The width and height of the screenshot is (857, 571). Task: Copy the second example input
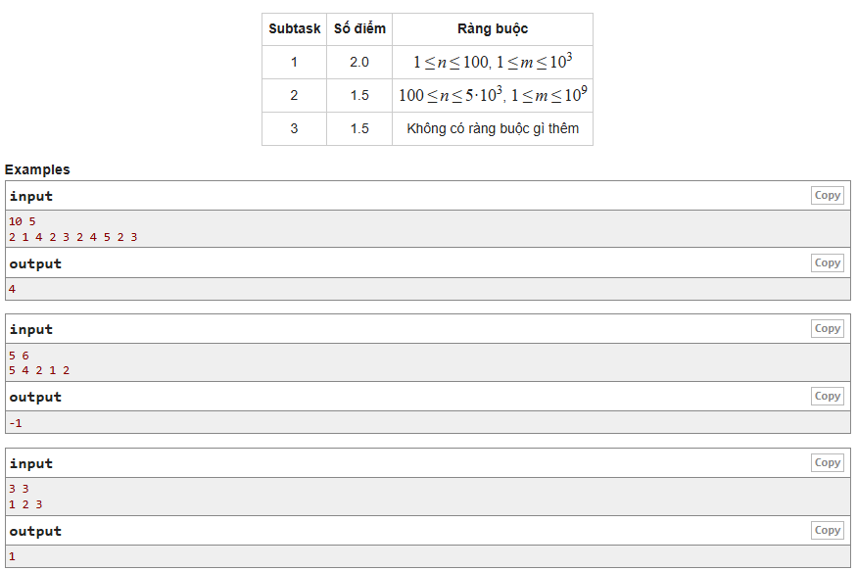tap(827, 329)
